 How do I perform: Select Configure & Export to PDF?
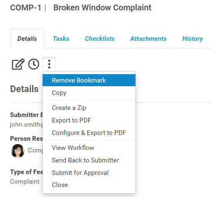pos(89,133)
